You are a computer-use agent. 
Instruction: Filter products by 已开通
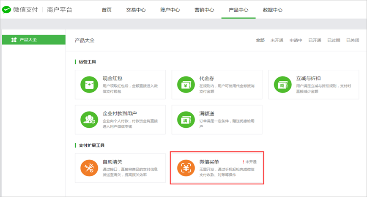[x=315, y=40]
